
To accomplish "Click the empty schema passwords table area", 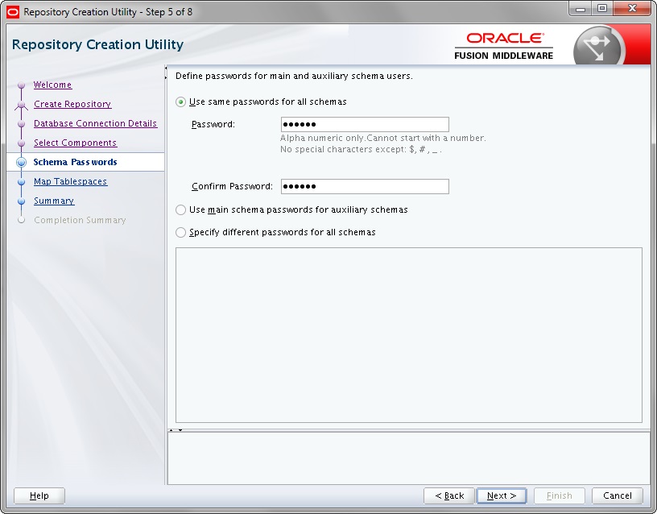I will coord(408,335).
